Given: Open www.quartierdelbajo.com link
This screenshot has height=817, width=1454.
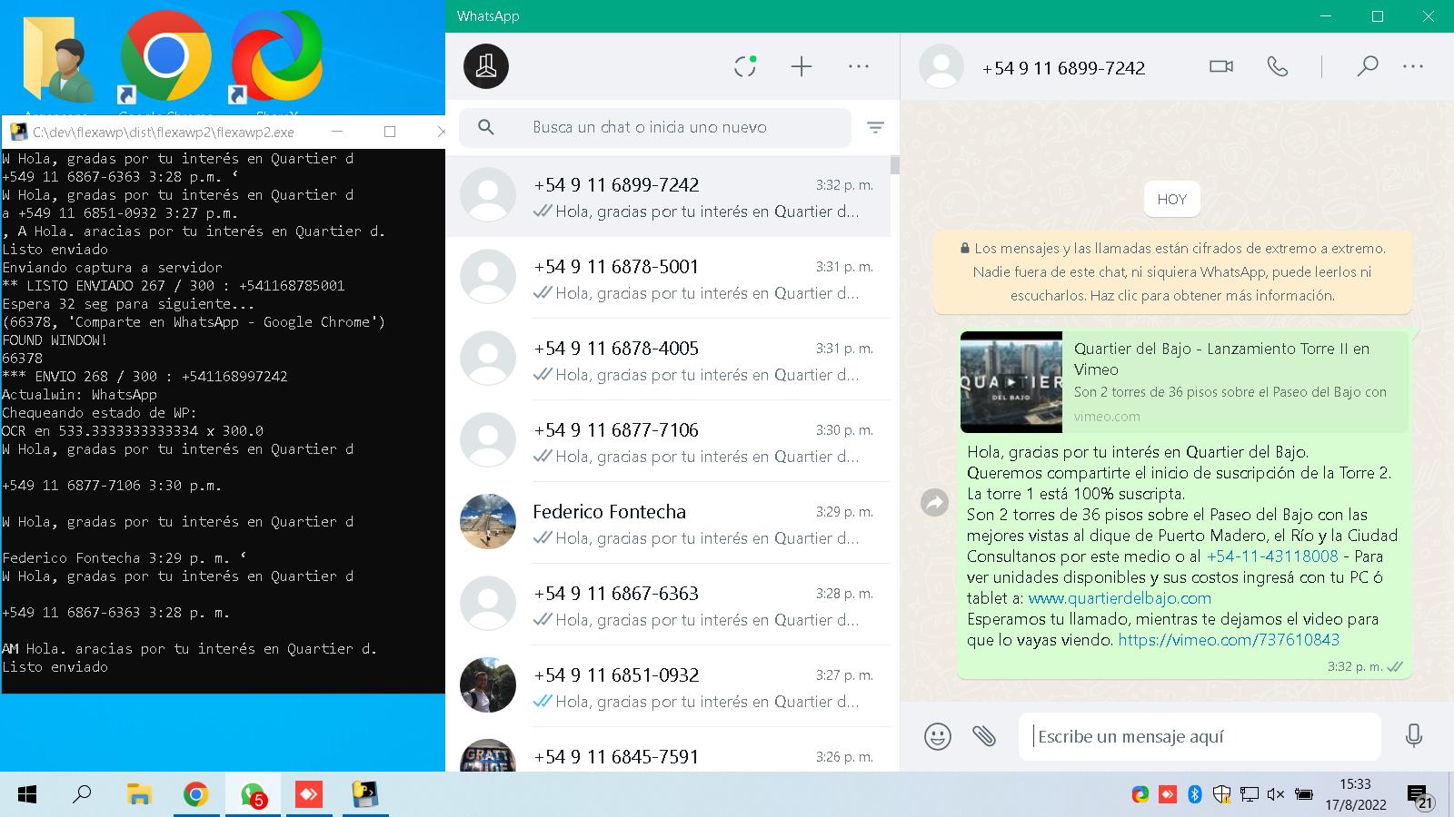Looking at the screenshot, I should tap(1120, 598).
